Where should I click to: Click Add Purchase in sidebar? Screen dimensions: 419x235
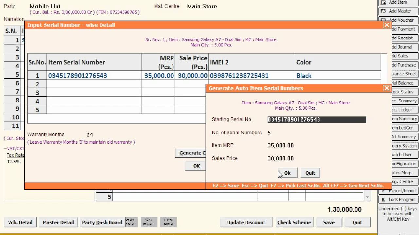click(405, 65)
